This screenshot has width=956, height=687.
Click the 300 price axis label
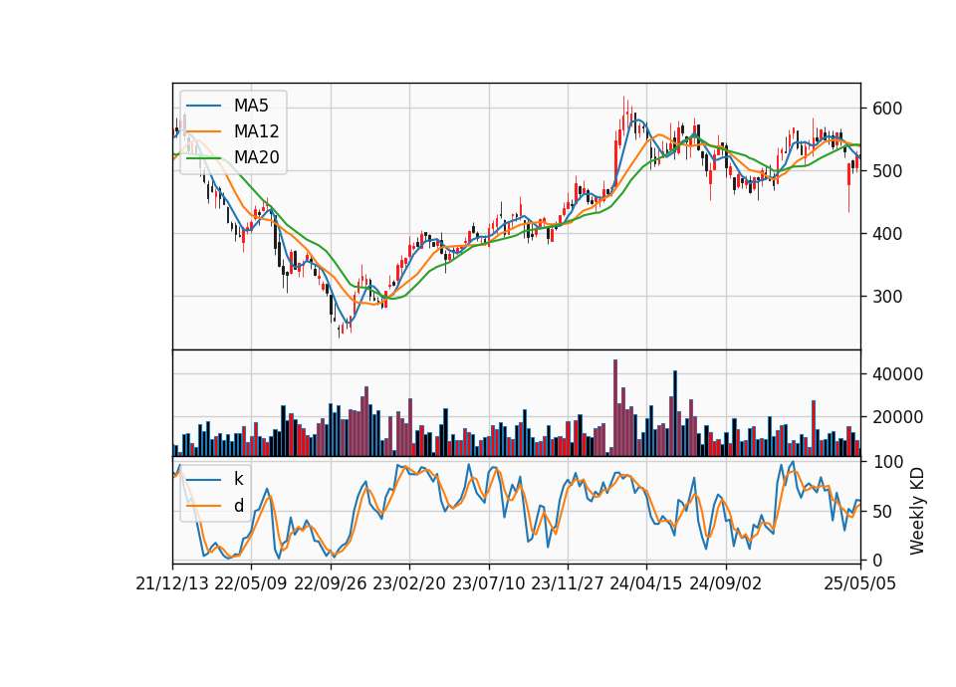click(887, 297)
